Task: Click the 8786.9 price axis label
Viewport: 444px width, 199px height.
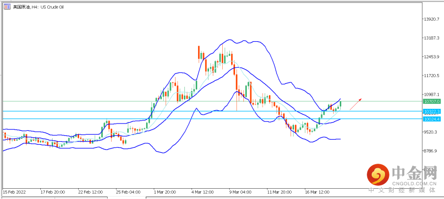Action: (x=431, y=151)
